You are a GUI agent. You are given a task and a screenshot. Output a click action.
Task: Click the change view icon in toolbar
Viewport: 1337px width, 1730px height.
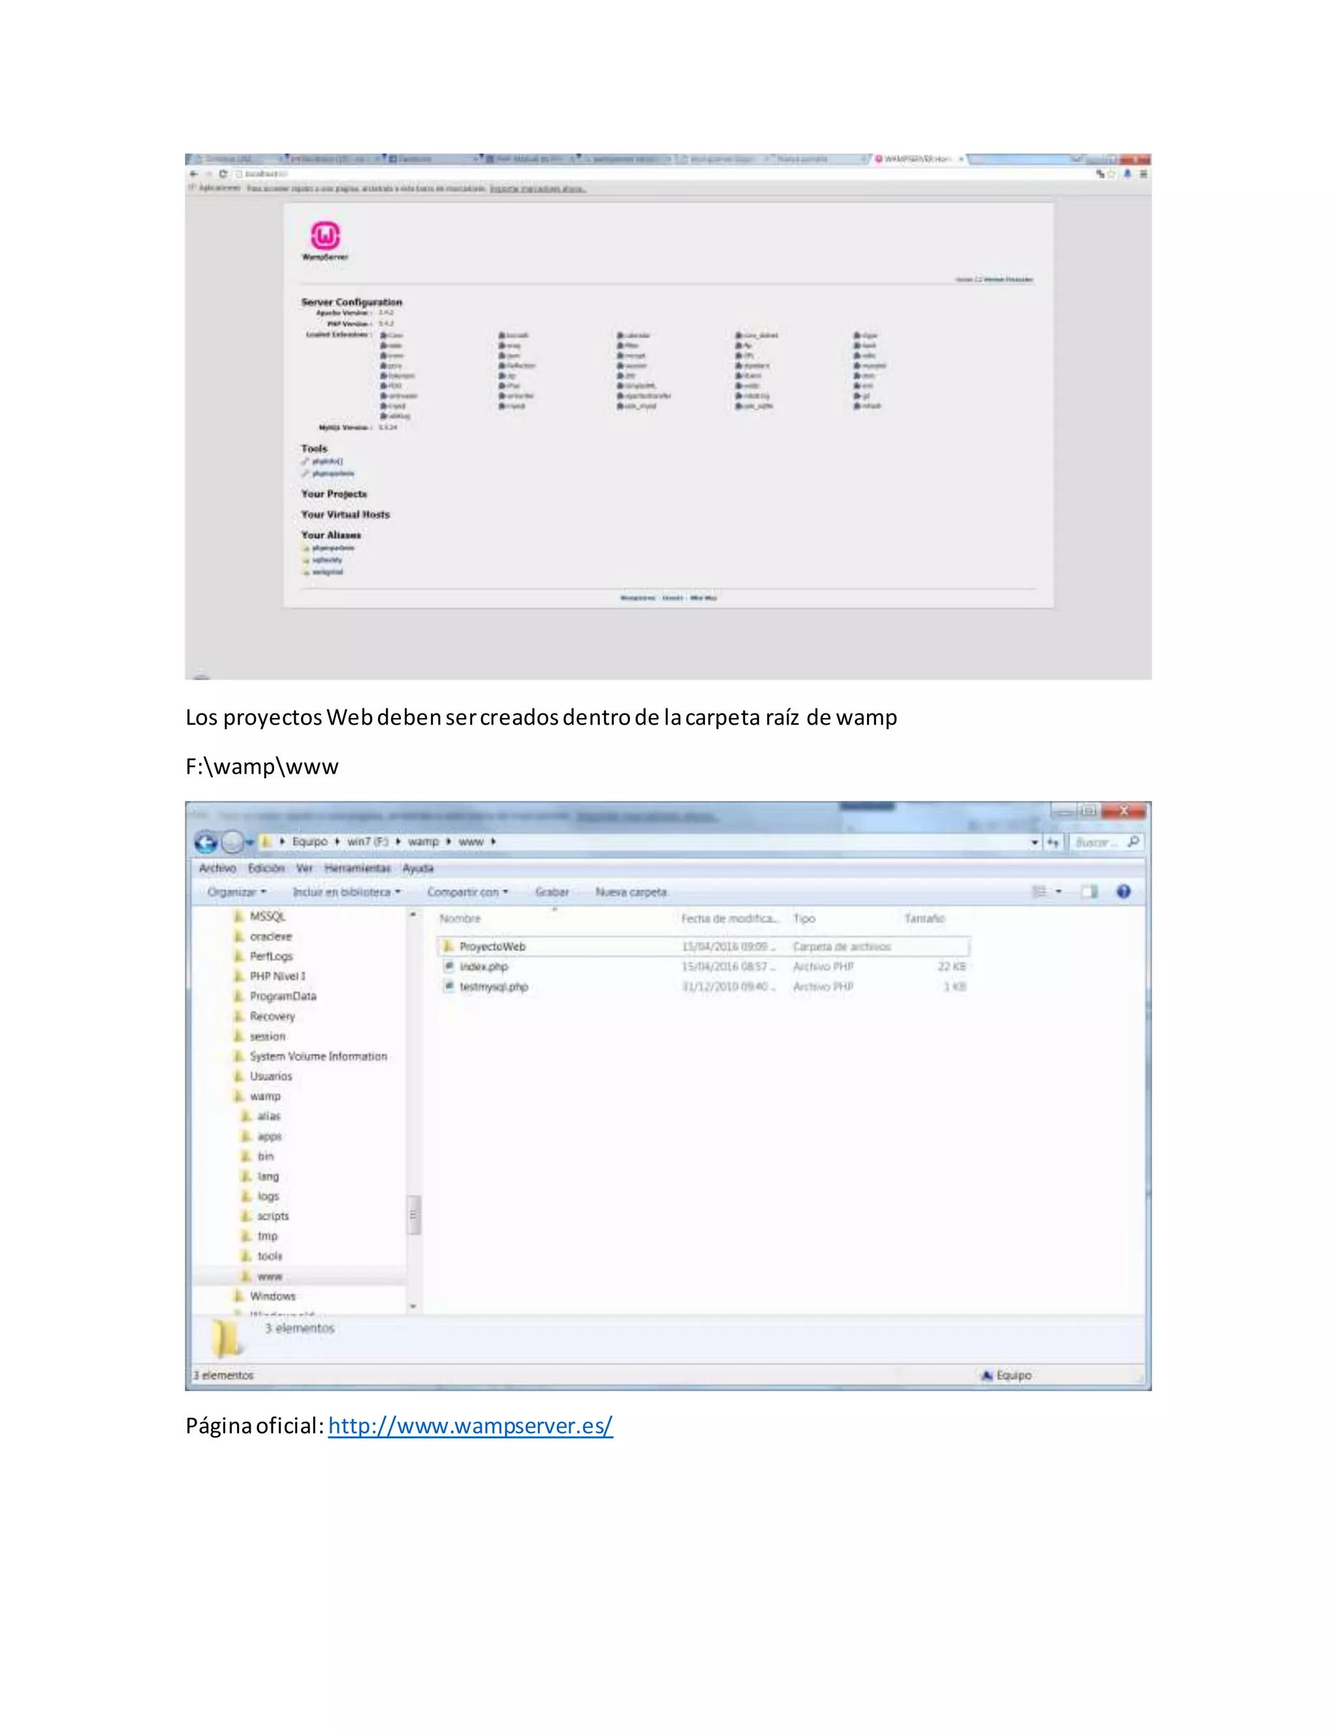[x=1040, y=892]
